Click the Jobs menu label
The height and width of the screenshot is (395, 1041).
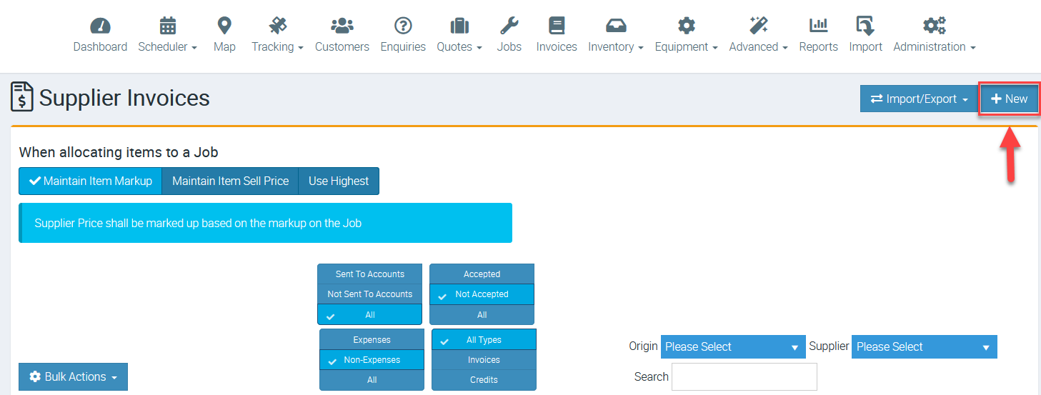coord(509,47)
